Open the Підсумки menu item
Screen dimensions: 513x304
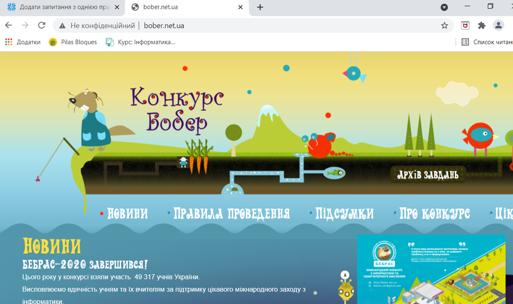point(344,214)
